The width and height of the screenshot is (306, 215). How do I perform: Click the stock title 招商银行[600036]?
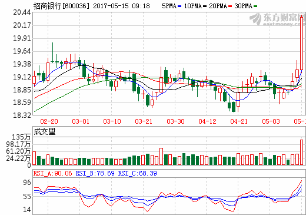61,6
